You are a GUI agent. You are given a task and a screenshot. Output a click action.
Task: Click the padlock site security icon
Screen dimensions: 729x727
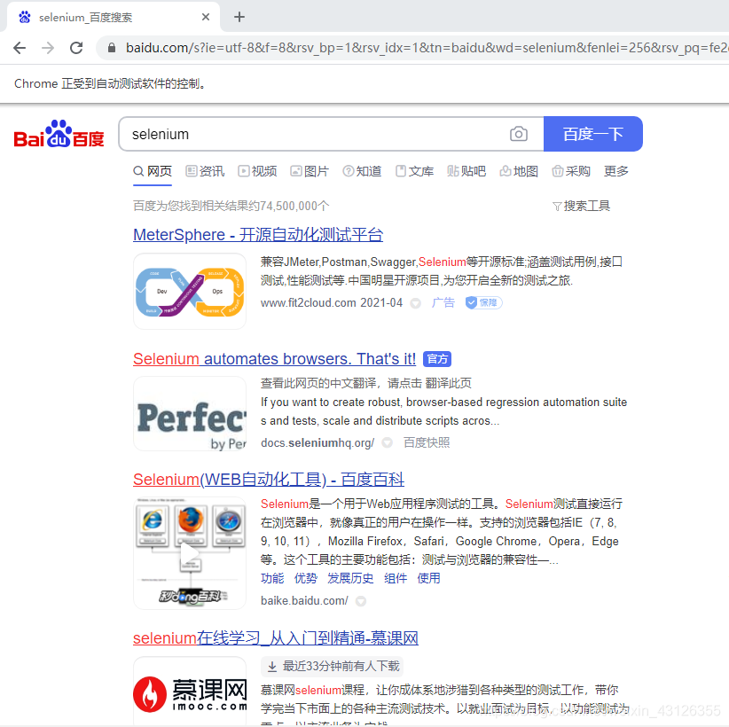pyautogui.click(x=112, y=47)
